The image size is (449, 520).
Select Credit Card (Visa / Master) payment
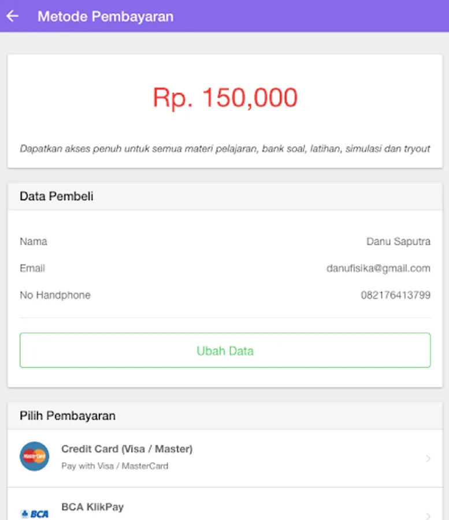[127, 449]
